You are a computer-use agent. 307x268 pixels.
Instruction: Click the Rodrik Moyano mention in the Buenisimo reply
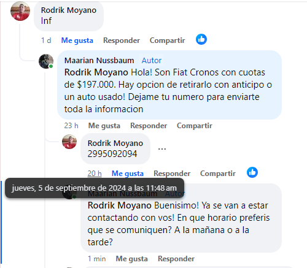tap(120, 205)
